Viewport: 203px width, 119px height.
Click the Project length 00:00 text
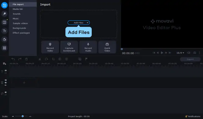(x=79, y=117)
